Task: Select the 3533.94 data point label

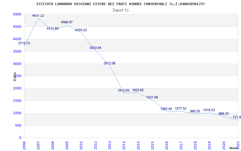Action: 95,48
